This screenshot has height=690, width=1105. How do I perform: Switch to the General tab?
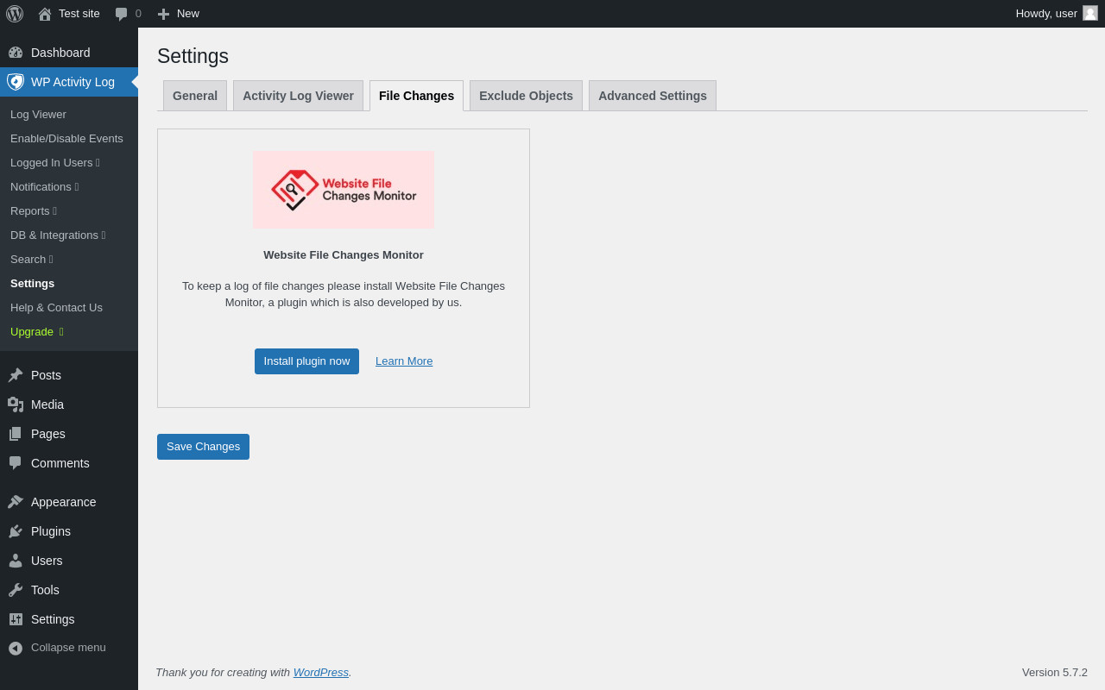(195, 96)
